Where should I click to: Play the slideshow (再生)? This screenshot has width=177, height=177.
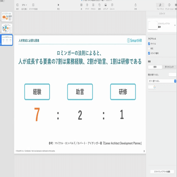58,5
